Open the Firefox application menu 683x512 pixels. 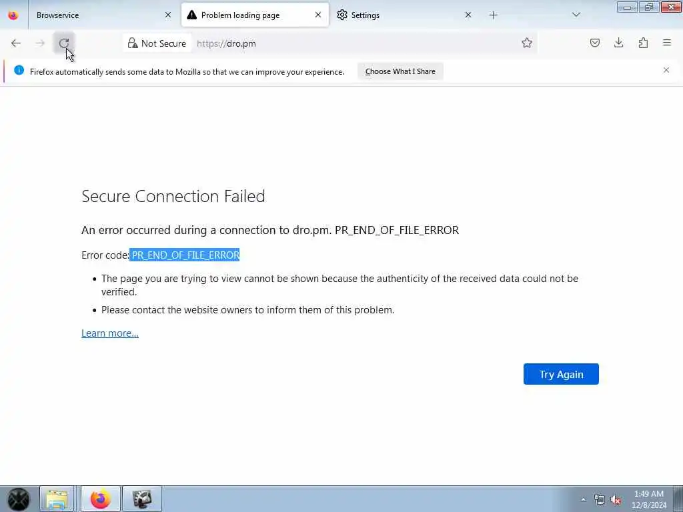[x=666, y=43]
